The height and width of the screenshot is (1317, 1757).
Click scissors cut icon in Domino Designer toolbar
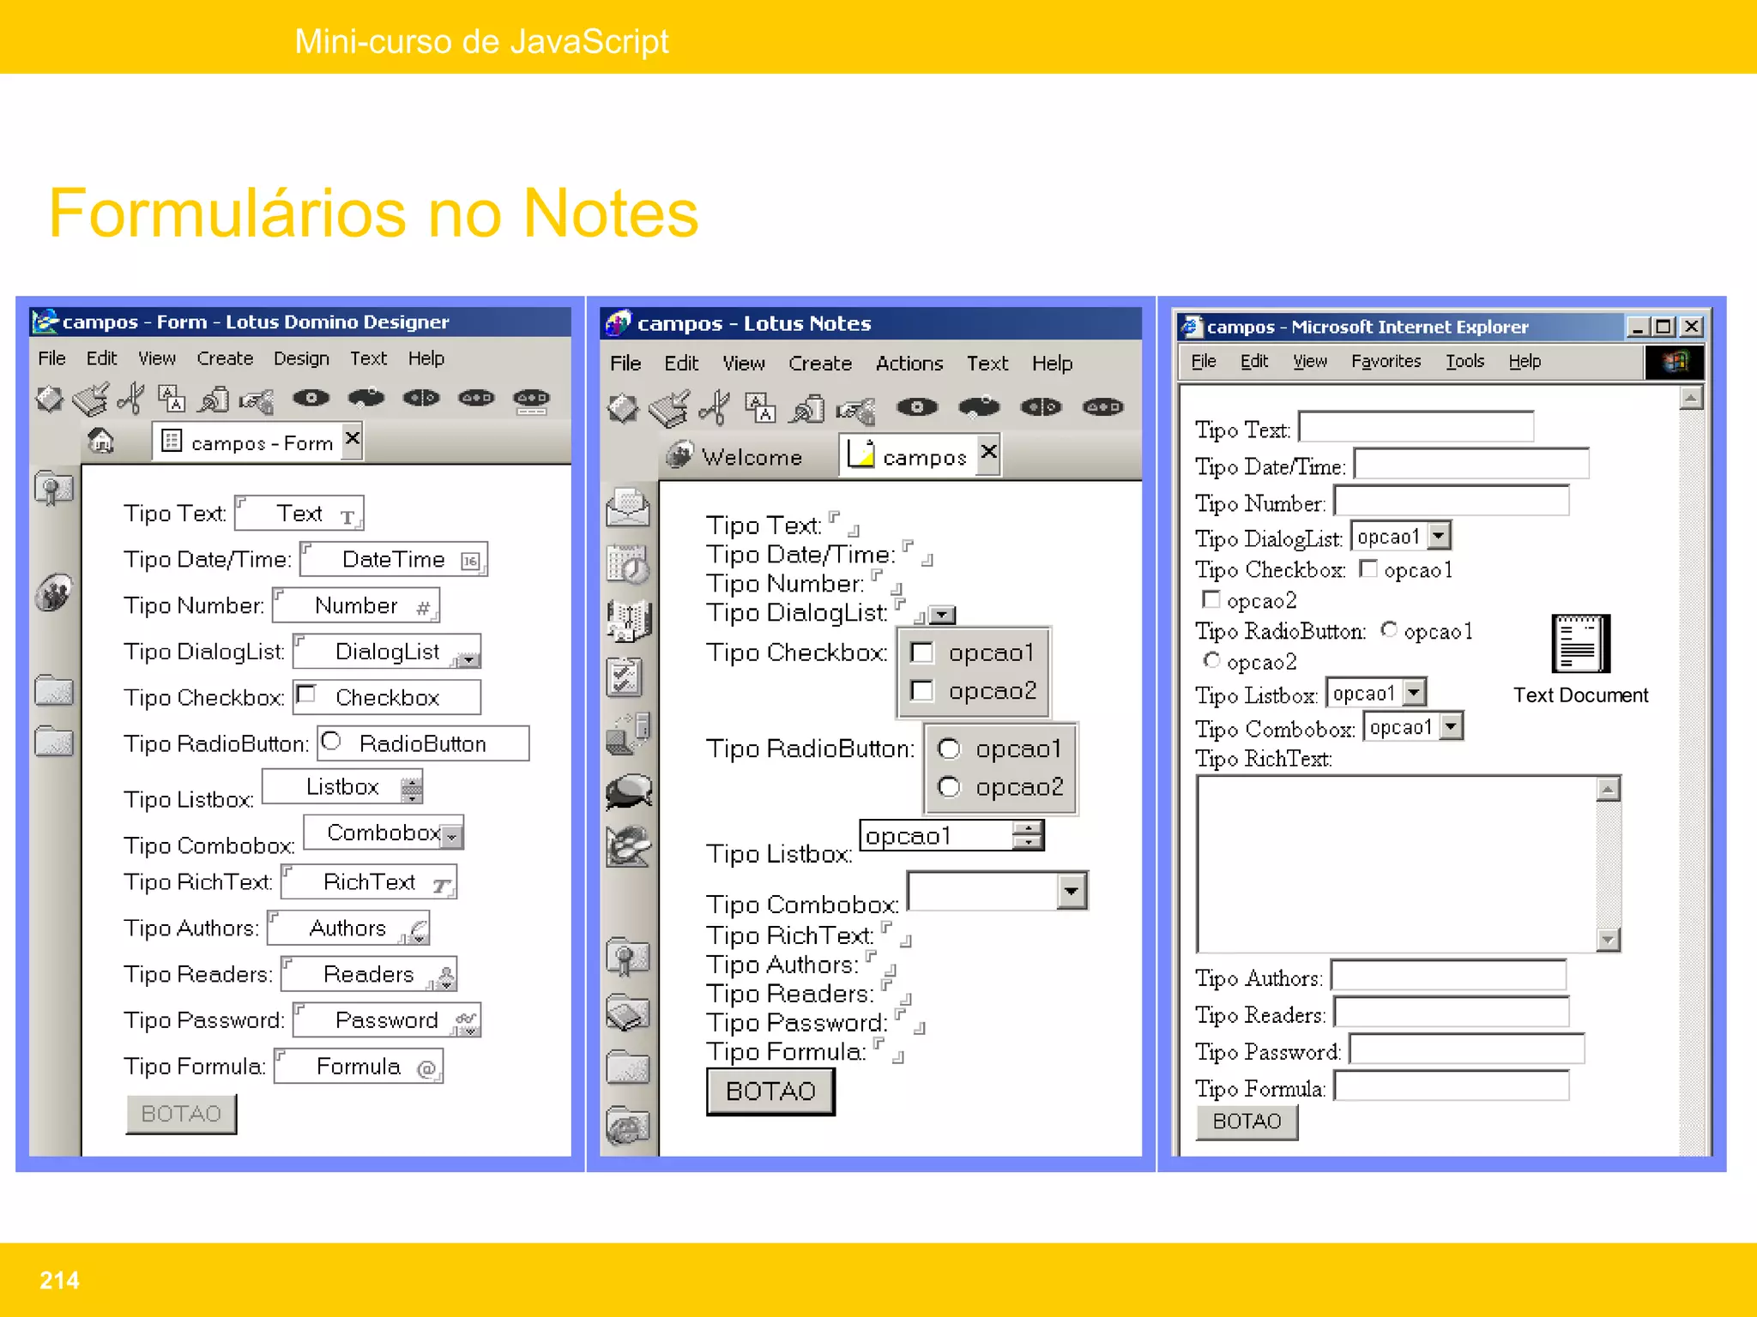(x=130, y=399)
